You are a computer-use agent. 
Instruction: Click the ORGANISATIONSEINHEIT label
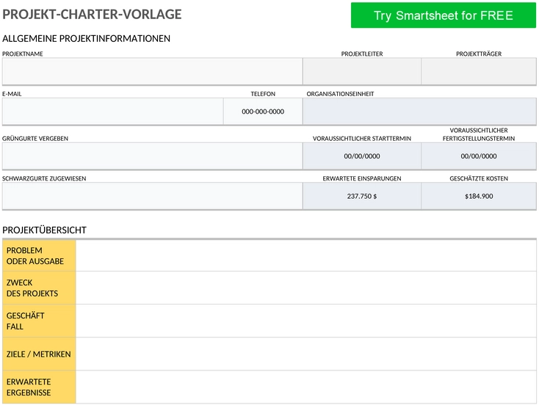click(340, 94)
